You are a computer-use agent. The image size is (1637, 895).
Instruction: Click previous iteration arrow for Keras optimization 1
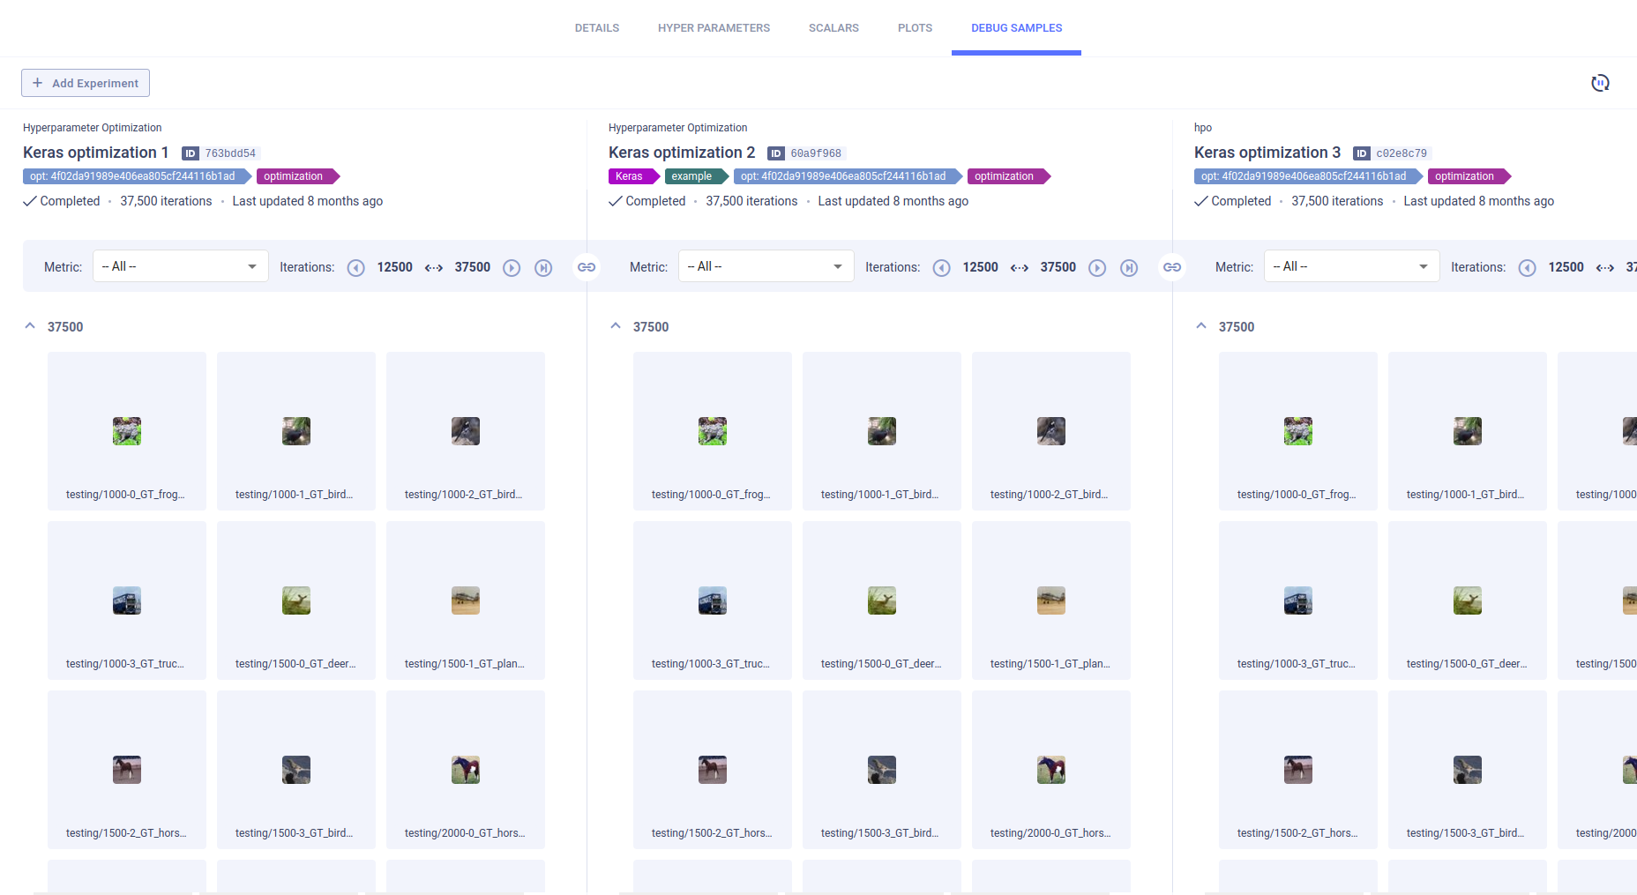(356, 268)
